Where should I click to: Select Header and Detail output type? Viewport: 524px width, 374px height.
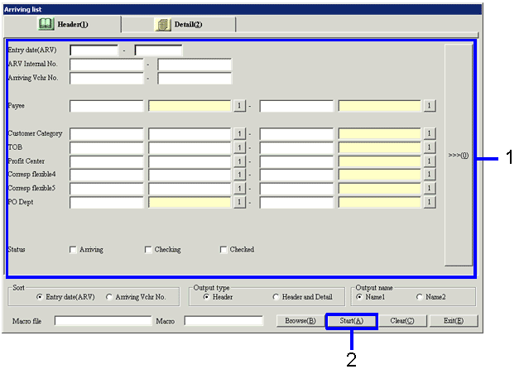coord(276,297)
